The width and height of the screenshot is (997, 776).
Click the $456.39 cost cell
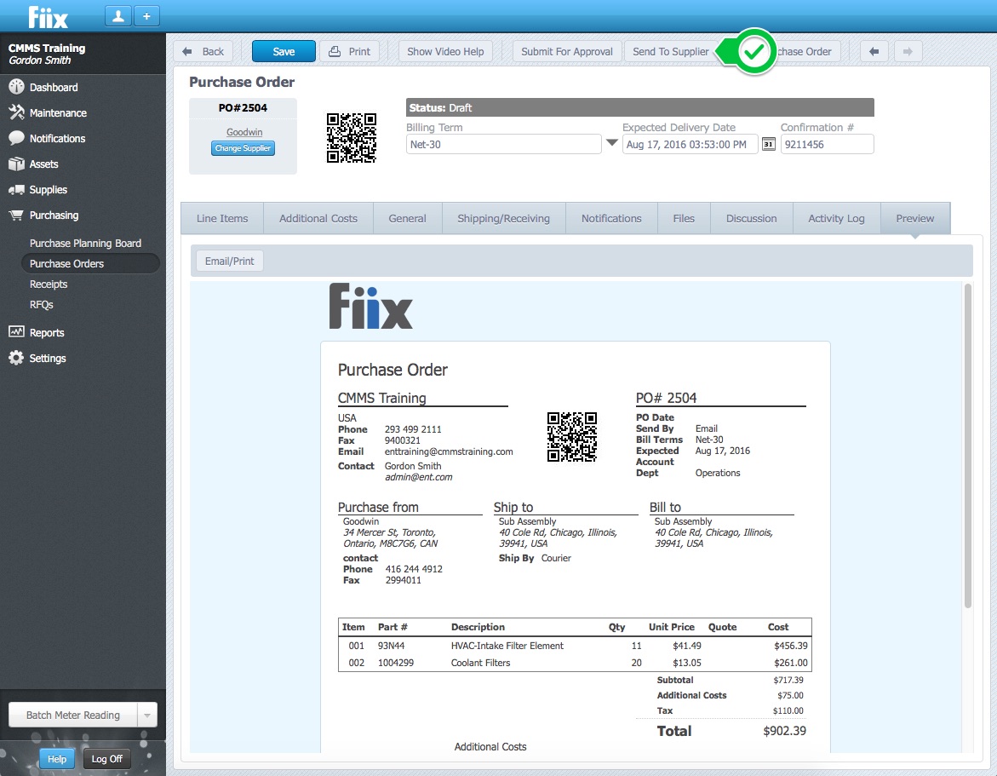tap(791, 646)
